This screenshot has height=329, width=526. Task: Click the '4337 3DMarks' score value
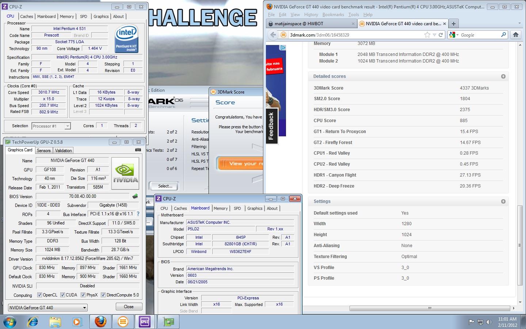tap(474, 88)
